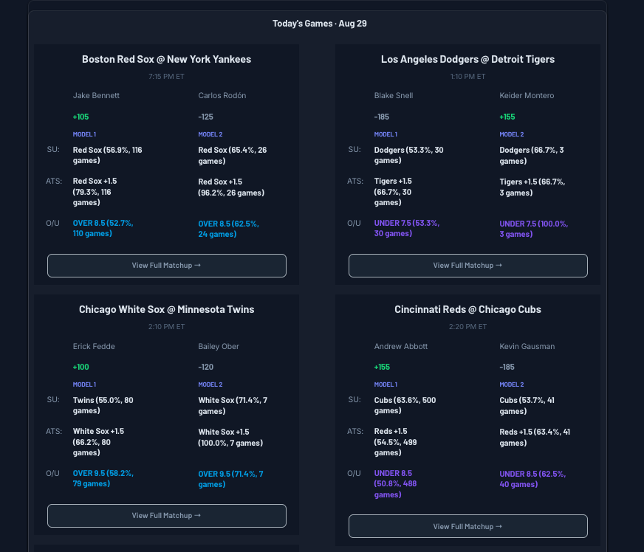Click the 2:20 PM ET game time
Image resolution: width=644 pixels, height=552 pixels.
click(x=467, y=327)
